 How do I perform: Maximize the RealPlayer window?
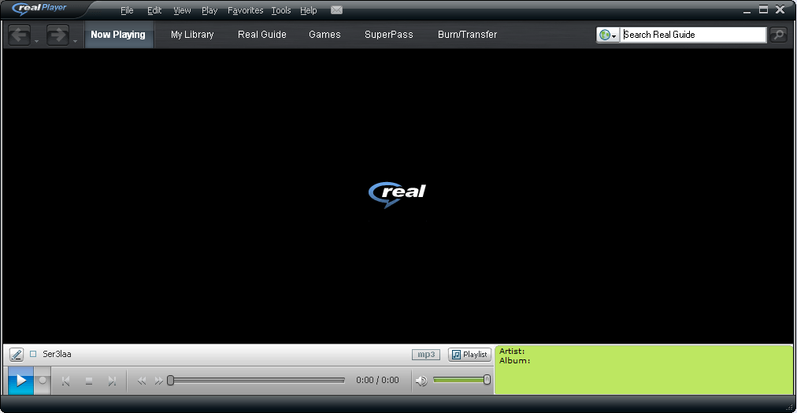point(763,9)
